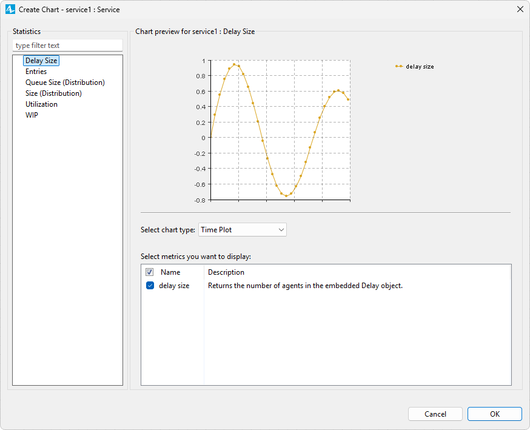Image resolution: width=530 pixels, height=430 pixels.
Task: Click the chart preview plot area
Action: pyautogui.click(x=280, y=130)
